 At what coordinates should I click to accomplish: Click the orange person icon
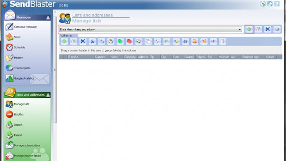pyautogui.click(x=195, y=42)
